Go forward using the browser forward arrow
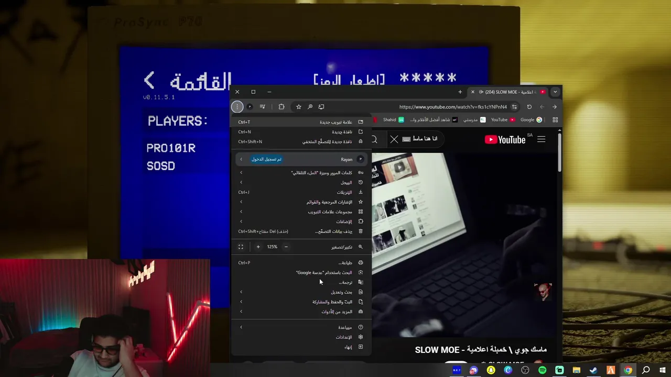Image resolution: width=671 pixels, height=377 pixels. [555, 107]
